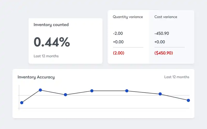
Task: Click the +0.00 value under Quantity variance
Action: tap(118, 42)
